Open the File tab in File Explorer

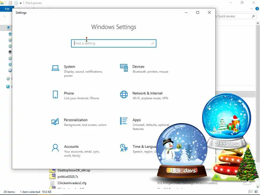(7, 9)
